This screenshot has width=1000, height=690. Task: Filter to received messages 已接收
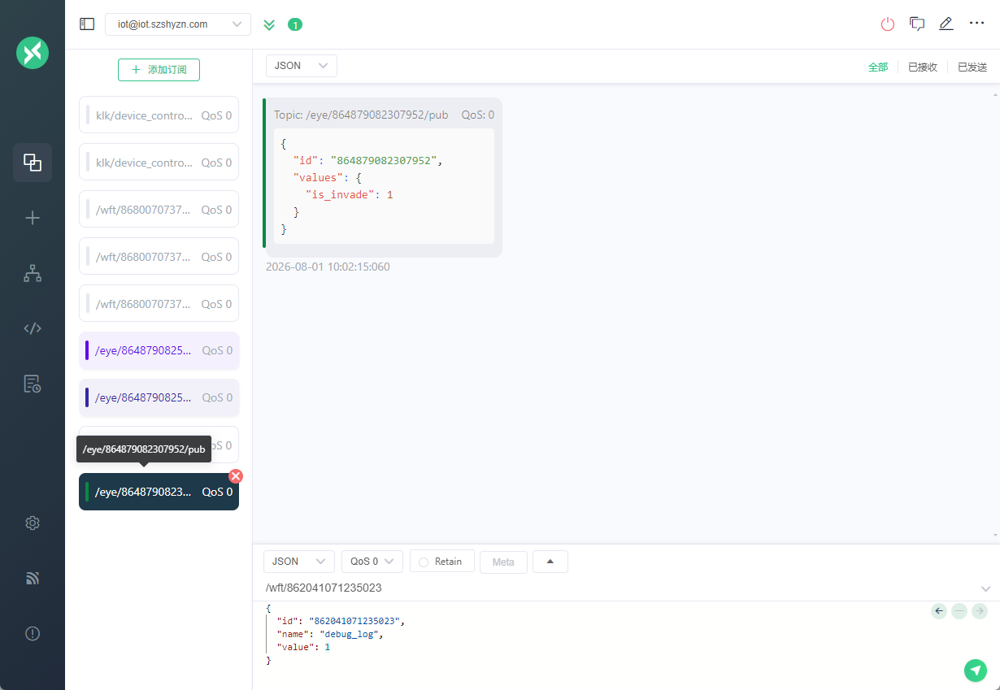point(923,67)
